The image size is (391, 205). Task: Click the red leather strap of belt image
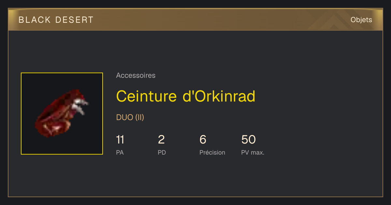tap(52, 120)
